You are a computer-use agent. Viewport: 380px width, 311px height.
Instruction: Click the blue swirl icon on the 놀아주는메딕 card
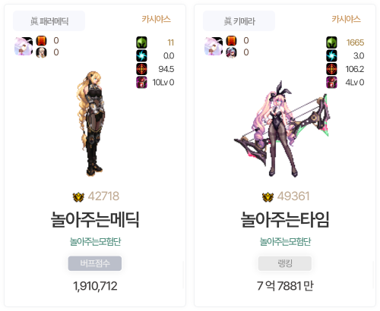pyautogui.click(x=141, y=55)
